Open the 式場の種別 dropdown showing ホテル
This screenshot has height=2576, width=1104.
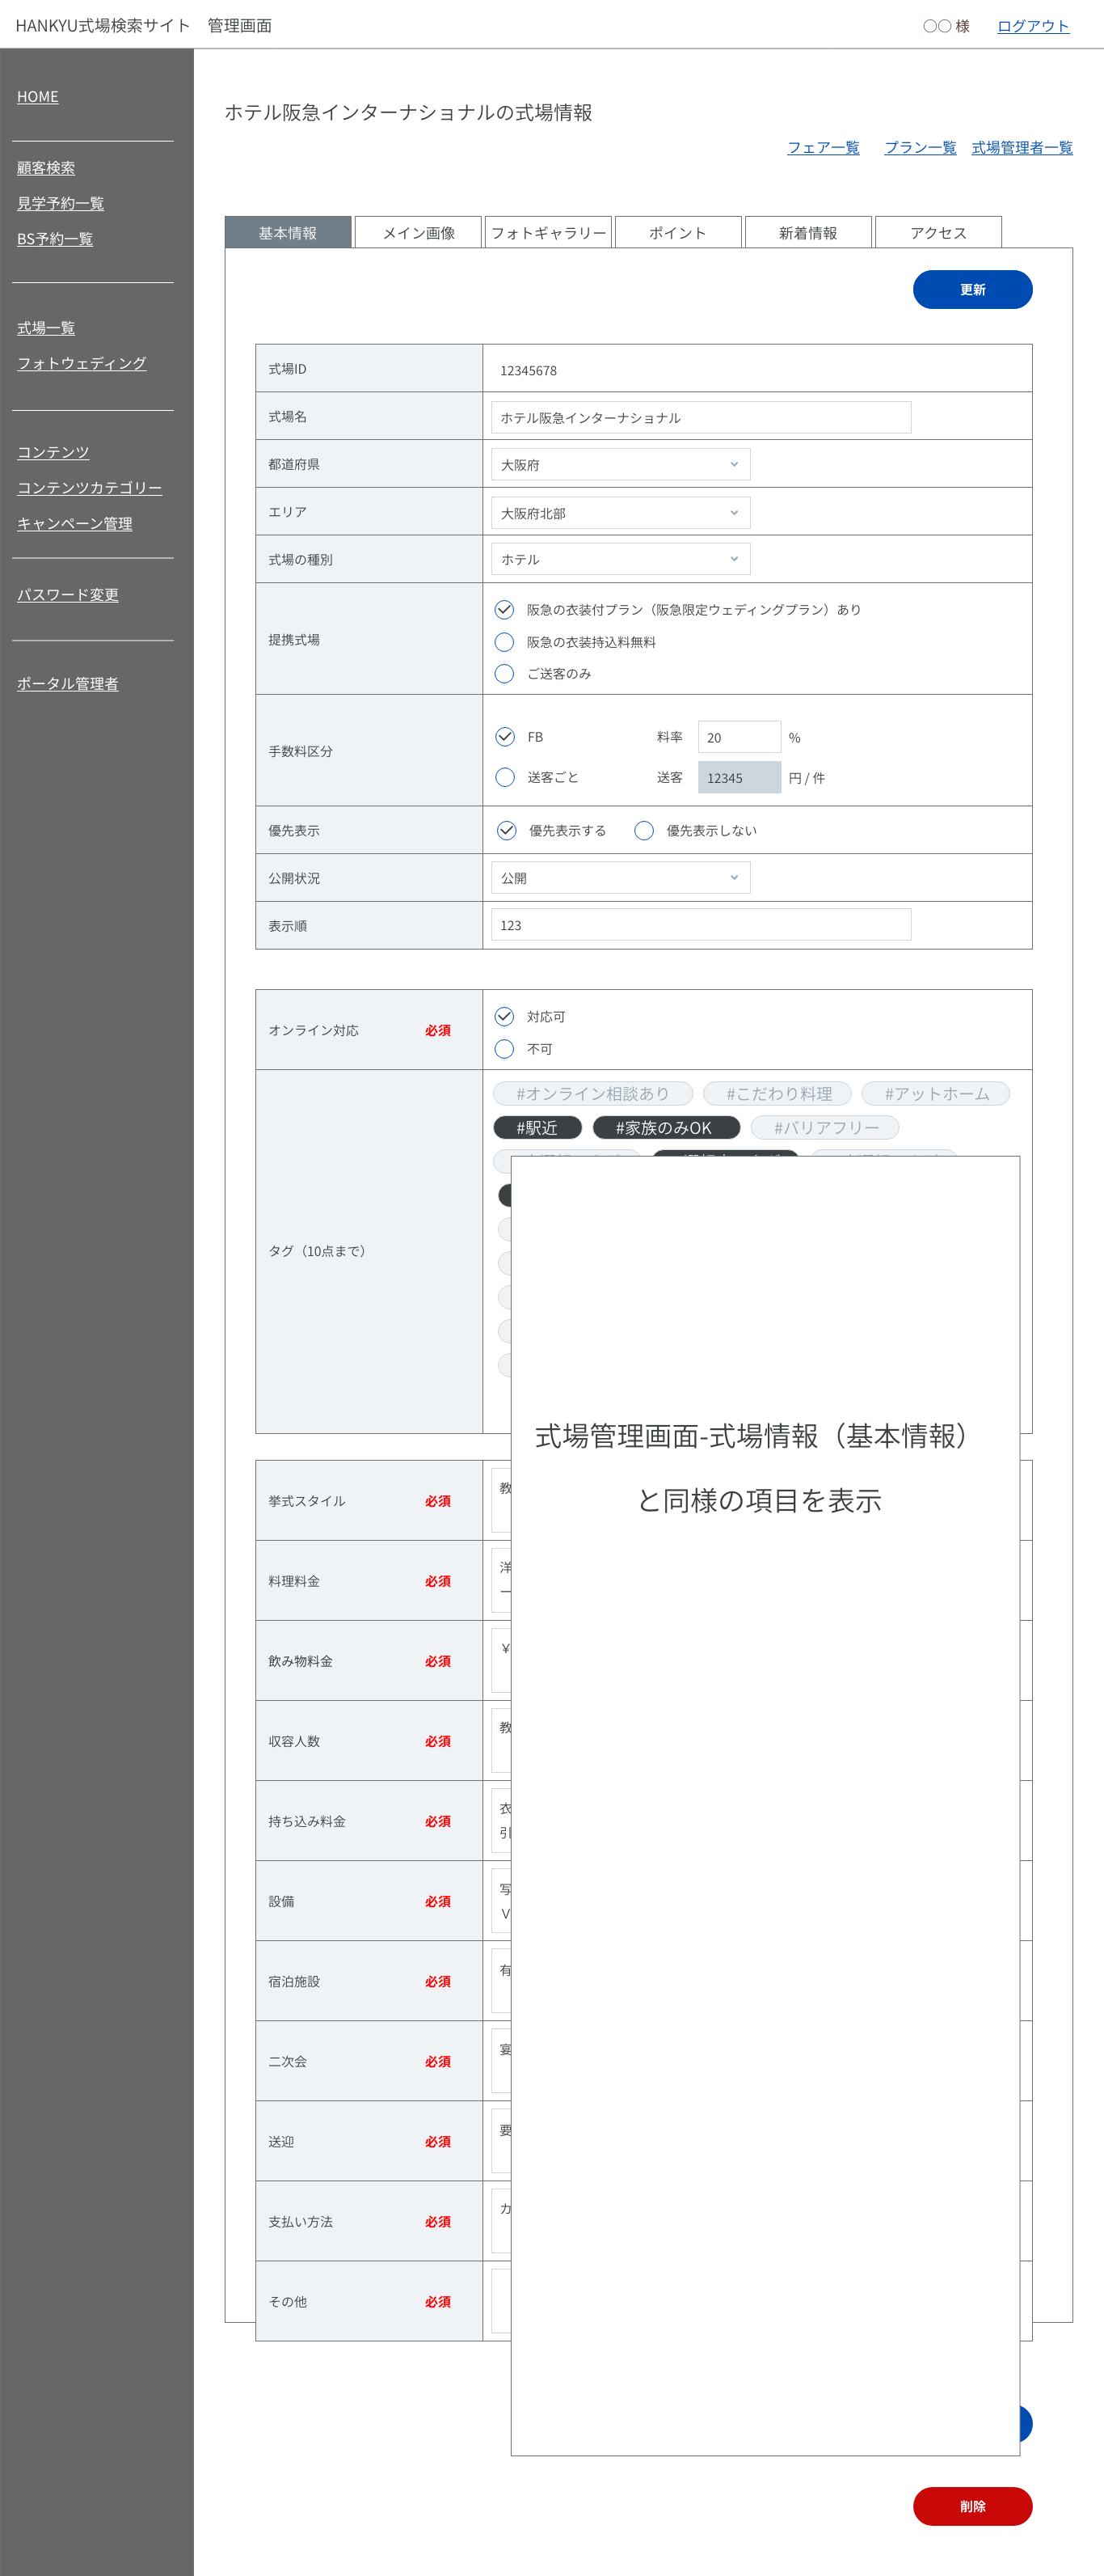(x=621, y=559)
